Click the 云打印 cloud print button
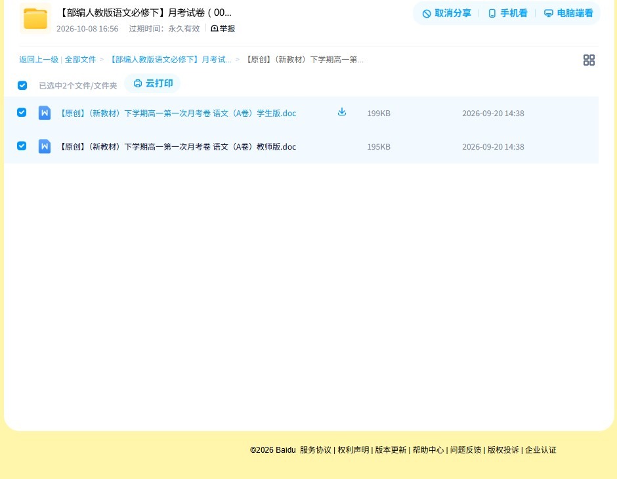Image resolution: width=617 pixels, height=479 pixels. click(x=153, y=83)
